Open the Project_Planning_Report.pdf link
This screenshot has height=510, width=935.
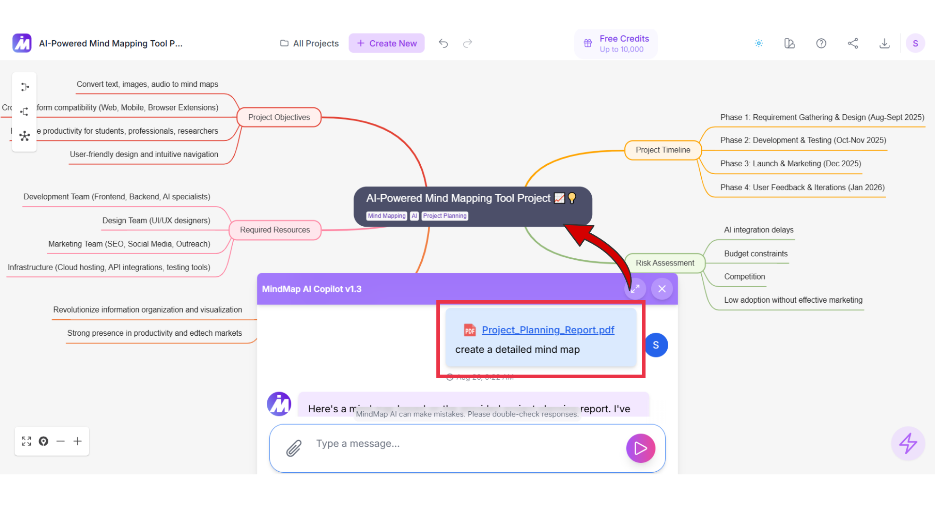(x=548, y=330)
